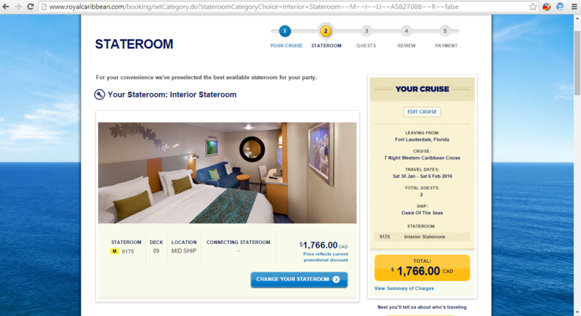Select step 2 Stateroom circle

pyautogui.click(x=326, y=31)
